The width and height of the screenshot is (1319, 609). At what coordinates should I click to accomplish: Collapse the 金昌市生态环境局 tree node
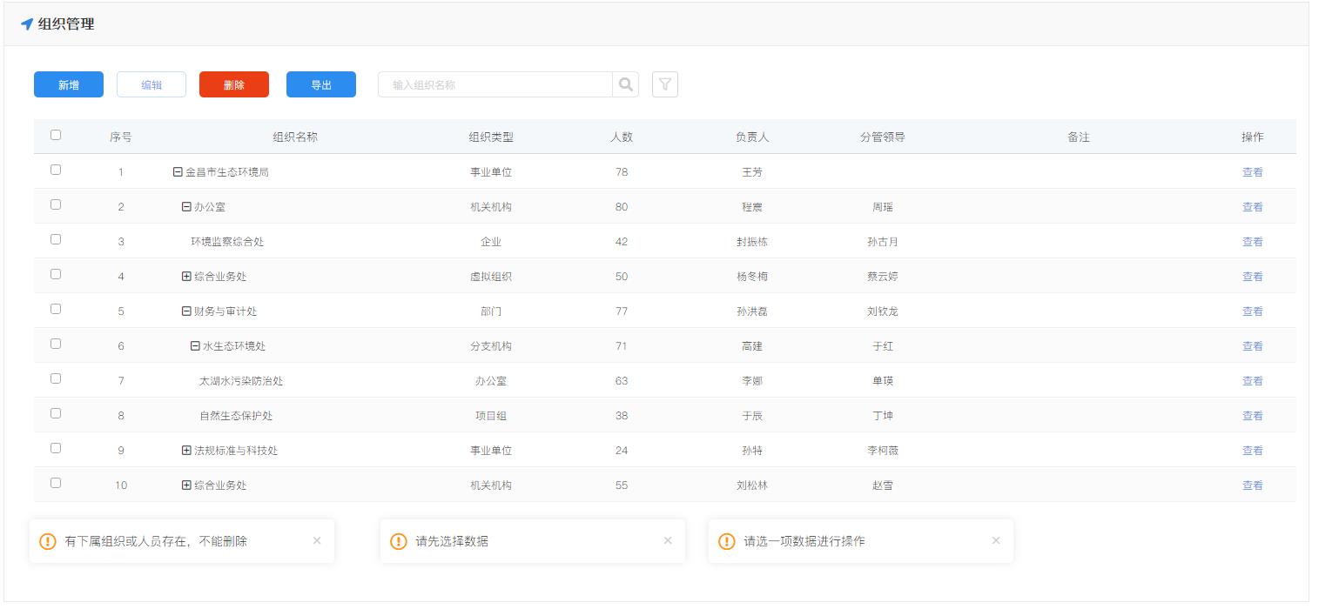[x=178, y=172]
